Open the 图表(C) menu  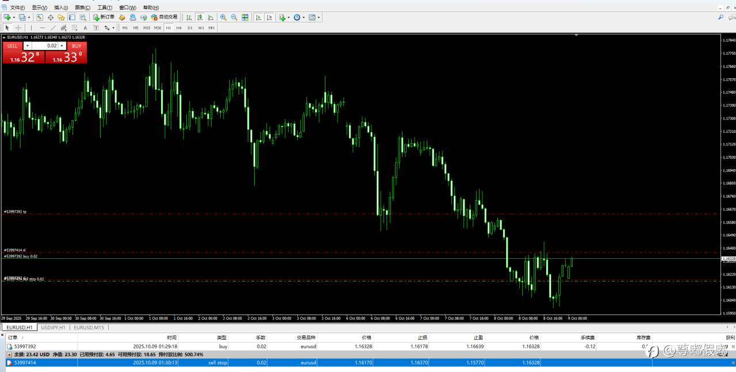[x=83, y=7]
